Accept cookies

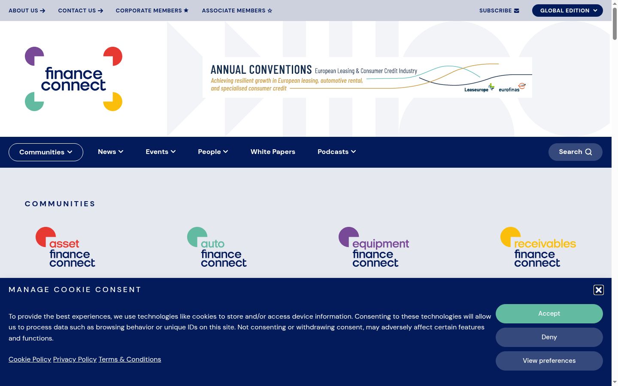[x=549, y=314]
